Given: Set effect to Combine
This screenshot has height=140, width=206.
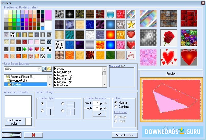Looking at the screenshot, I should 122,106.
